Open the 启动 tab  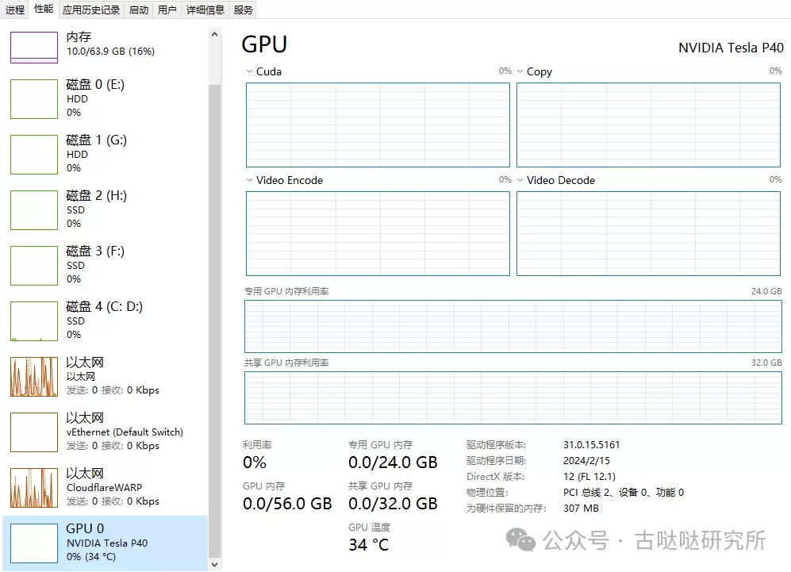click(139, 10)
